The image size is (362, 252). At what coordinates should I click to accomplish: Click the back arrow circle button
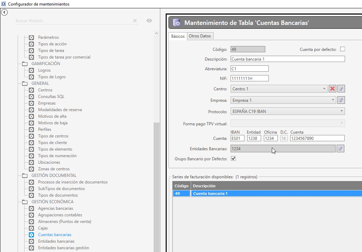click(5, 12)
